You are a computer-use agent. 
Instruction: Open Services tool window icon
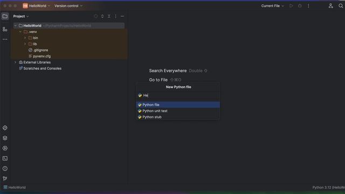[5, 148]
